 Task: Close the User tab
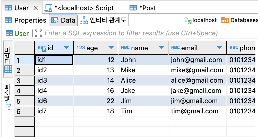coord(36,8)
